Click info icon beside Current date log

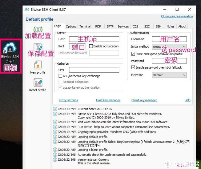(x=55, y=109)
